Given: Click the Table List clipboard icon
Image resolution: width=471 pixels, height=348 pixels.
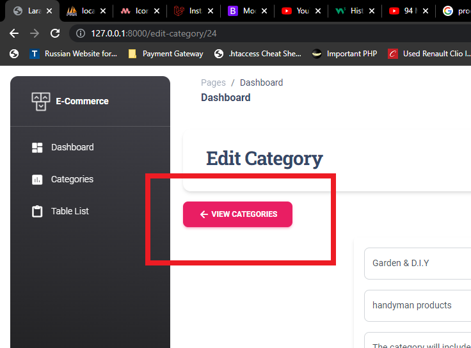Looking at the screenshot, I should pos(37,211).
